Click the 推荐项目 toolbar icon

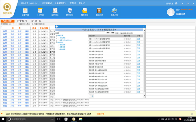click(x=85, y=11)
